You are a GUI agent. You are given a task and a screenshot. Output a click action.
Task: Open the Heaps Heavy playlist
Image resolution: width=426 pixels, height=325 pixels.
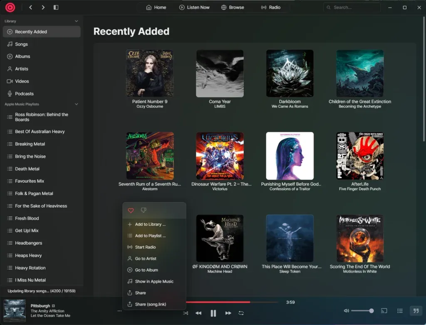[x=42, y=255]
